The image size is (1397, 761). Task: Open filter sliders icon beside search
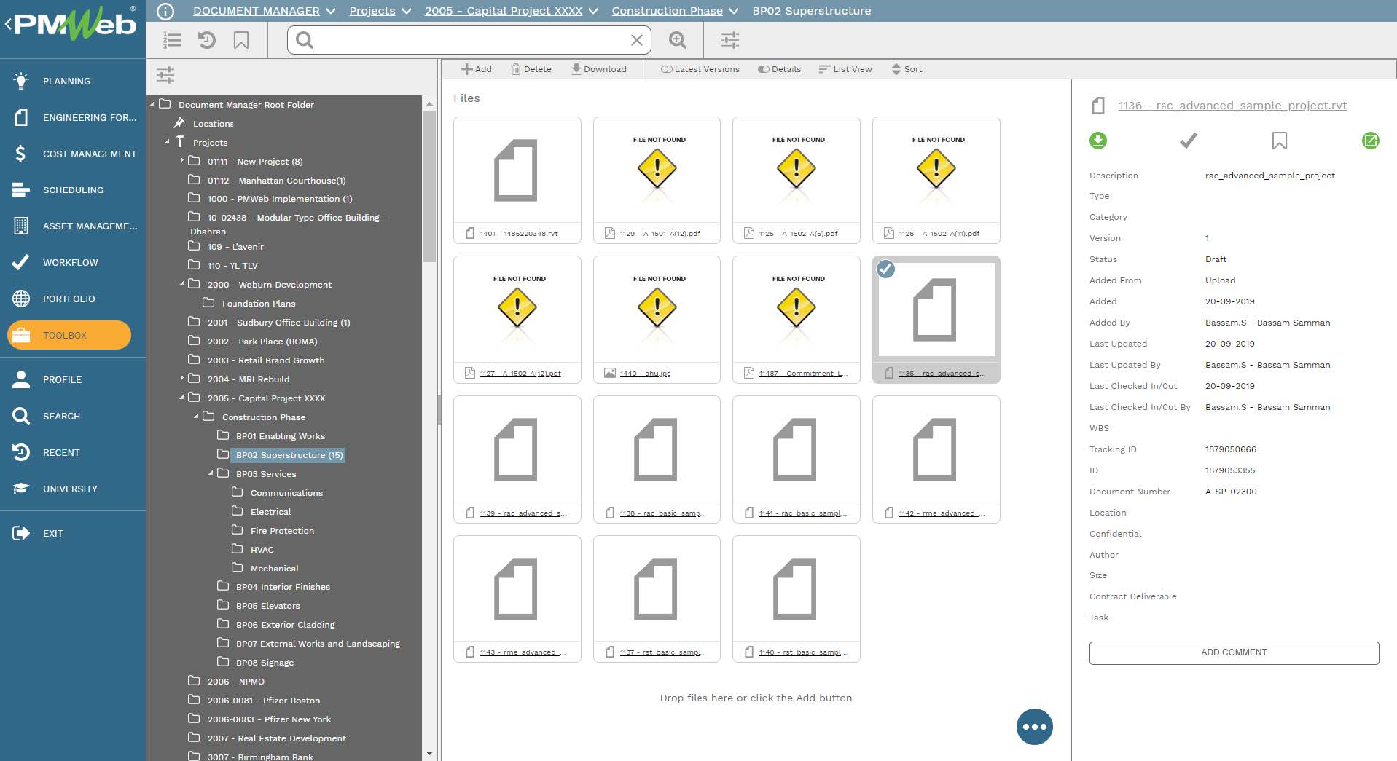[x=730, y=40]
